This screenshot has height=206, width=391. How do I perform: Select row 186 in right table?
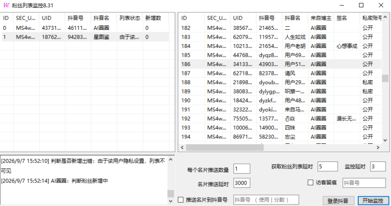click(x=281, y=64)
